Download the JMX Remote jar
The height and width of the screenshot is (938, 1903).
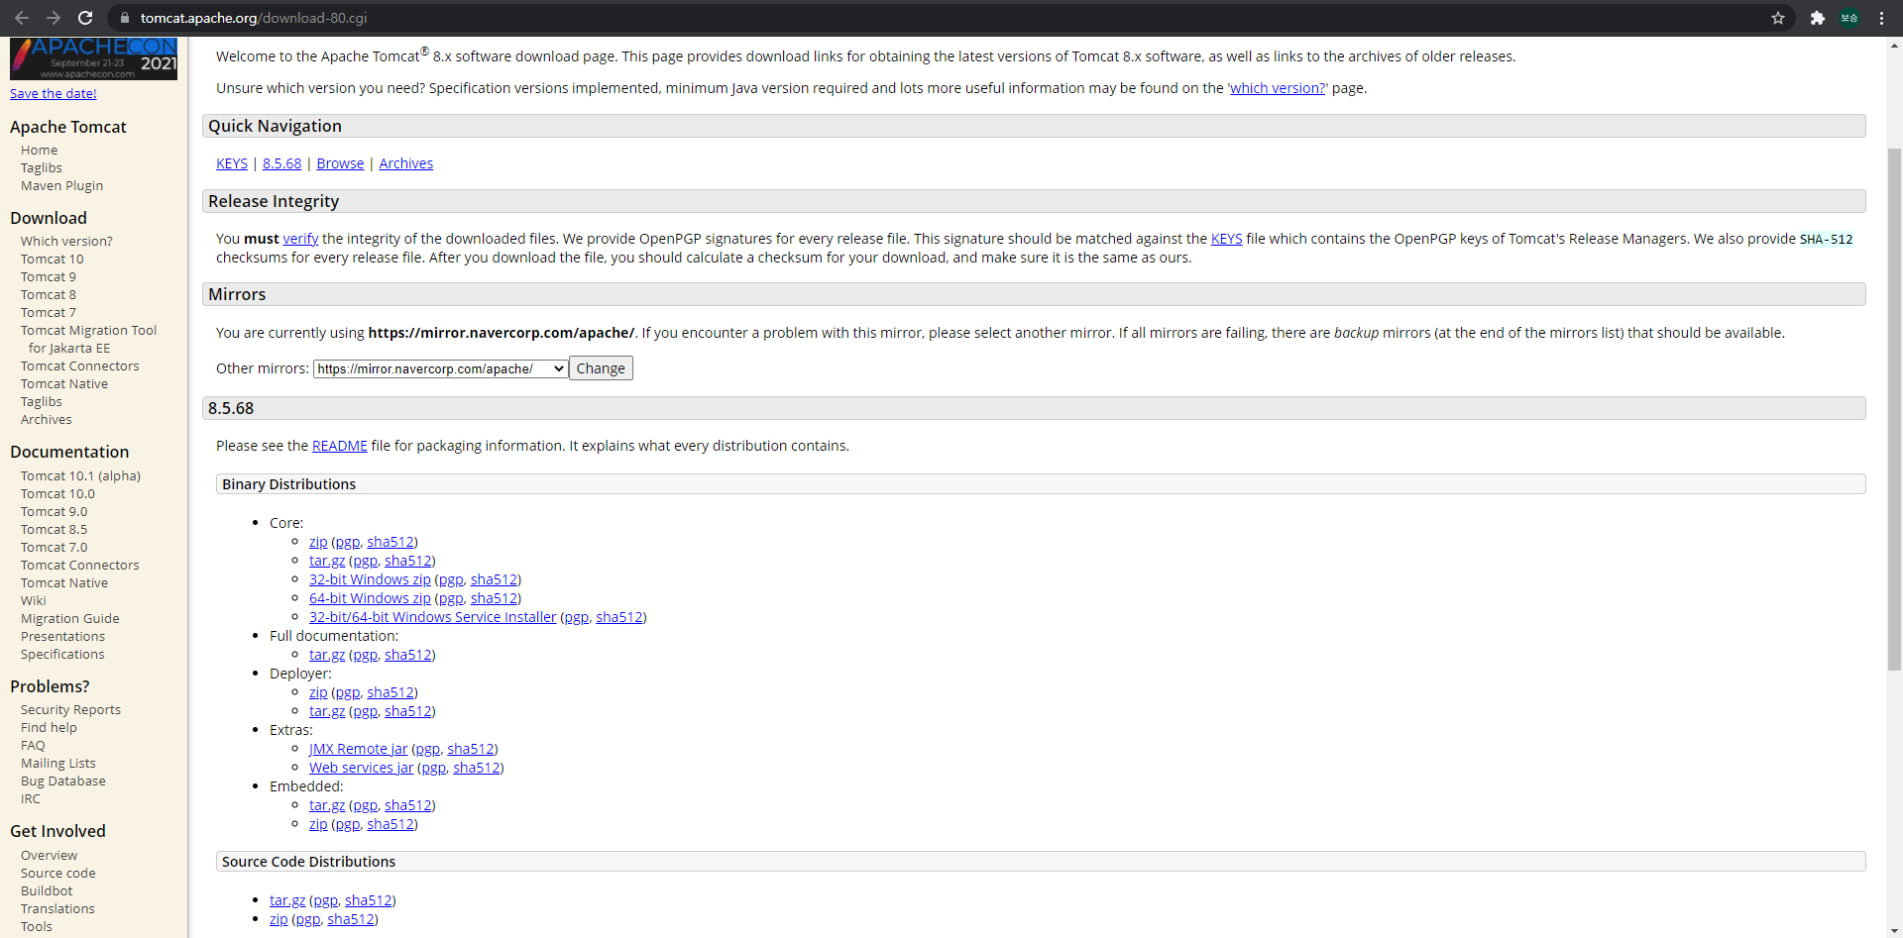coord(358,749)
